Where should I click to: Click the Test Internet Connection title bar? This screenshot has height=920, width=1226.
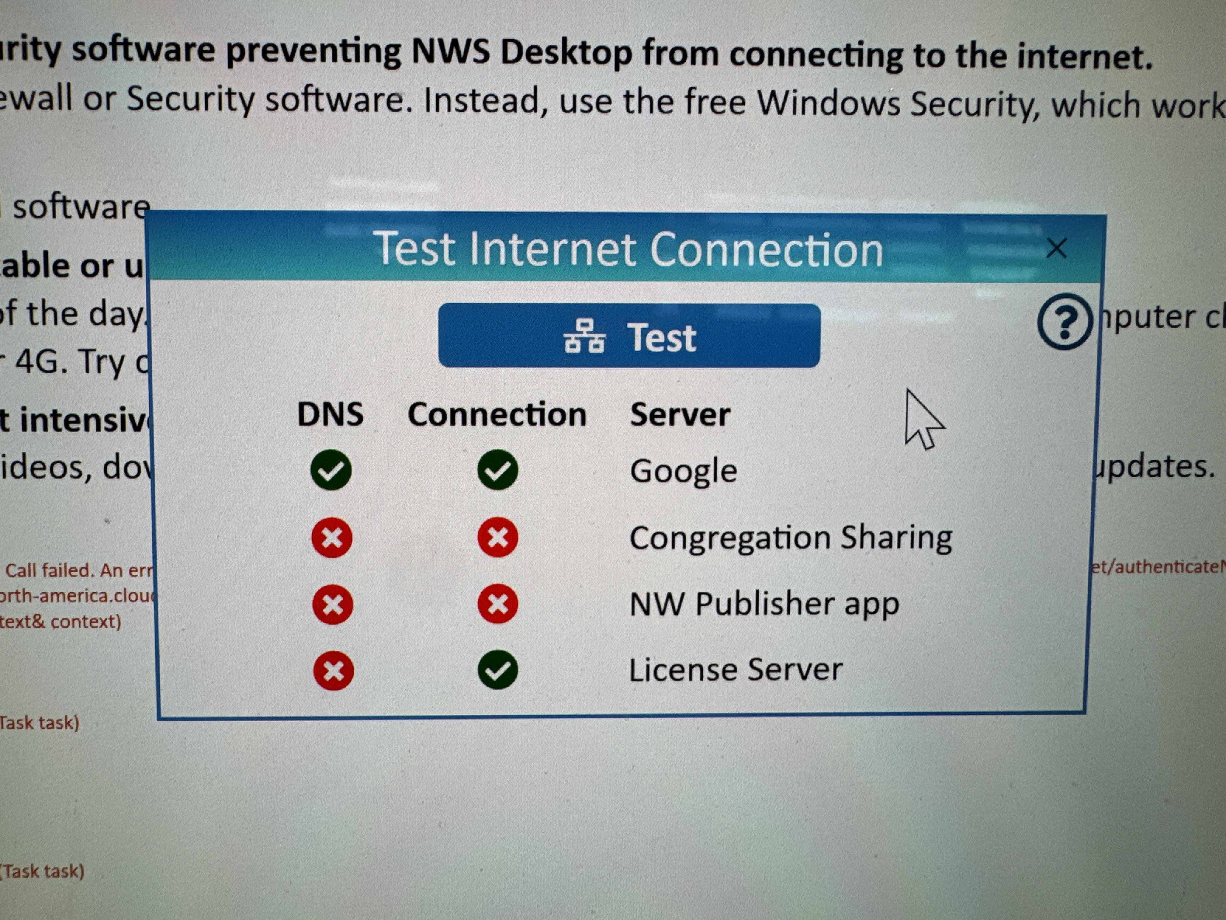[x=627, y=249]
